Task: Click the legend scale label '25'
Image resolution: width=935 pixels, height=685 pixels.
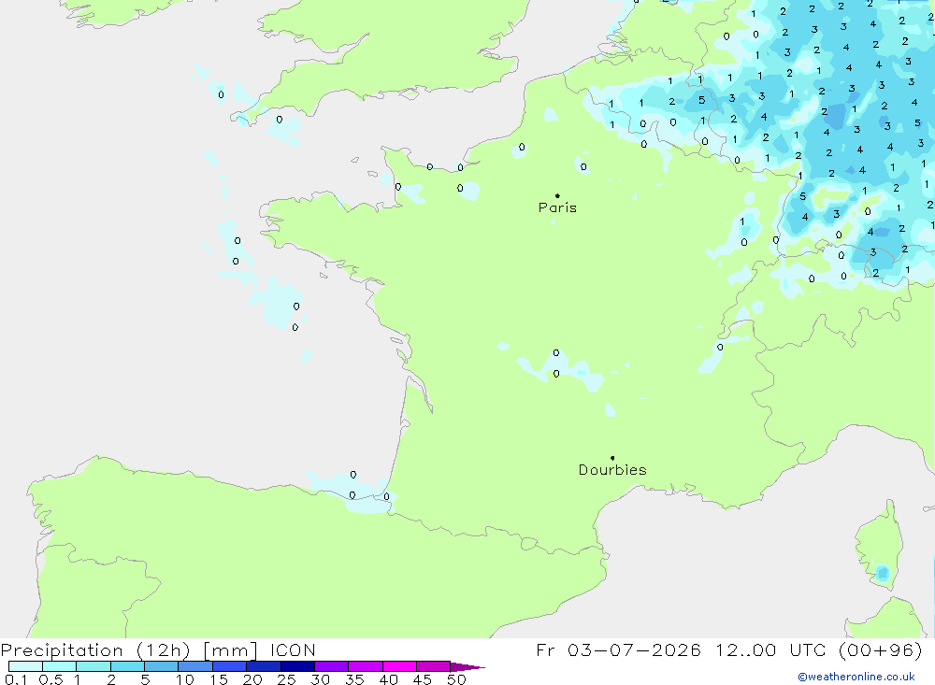Action: click(x=286, y=679)
